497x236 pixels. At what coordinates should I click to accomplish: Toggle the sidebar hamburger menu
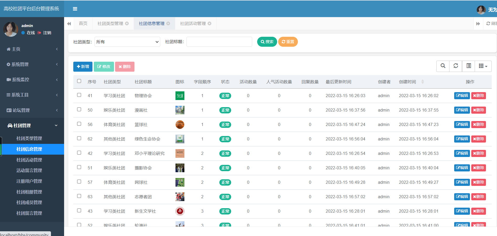point(75,9)
